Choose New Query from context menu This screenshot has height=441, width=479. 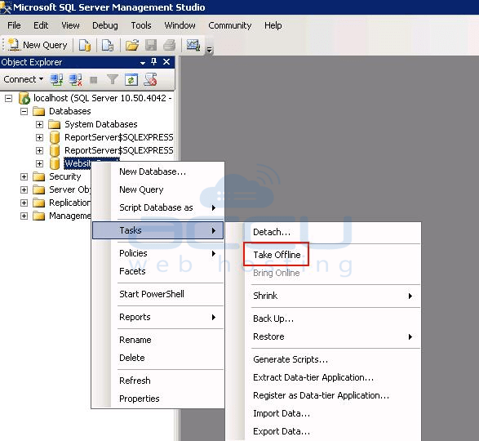[x=158, y=189]
